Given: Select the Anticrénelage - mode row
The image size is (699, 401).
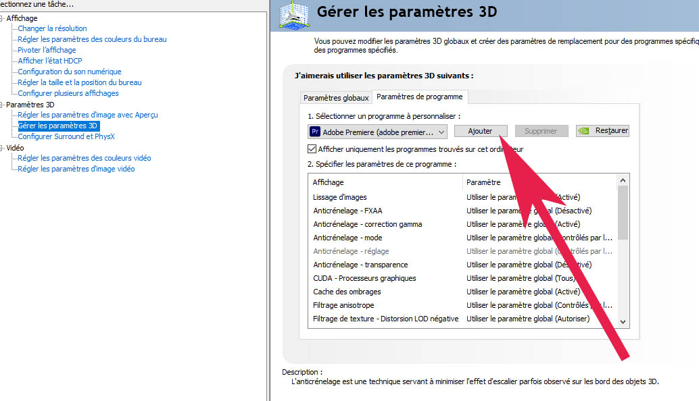Looking at the screenshot, I should [462, 238].
